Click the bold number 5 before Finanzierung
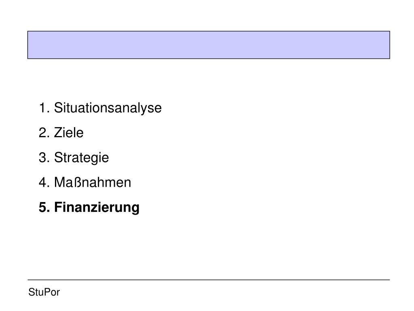 point(43,207)
